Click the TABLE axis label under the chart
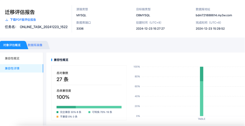Image resolution: width=245 pixels, height=126 pixels. point(201,119)
